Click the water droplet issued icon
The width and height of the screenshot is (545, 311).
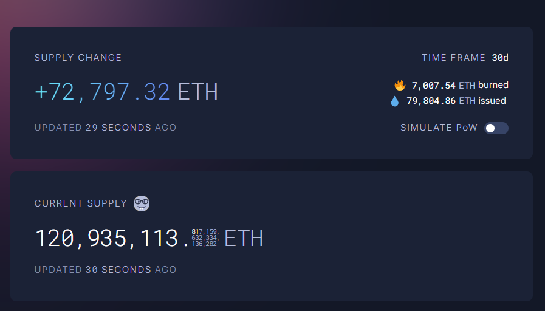[x=394, y=101]
